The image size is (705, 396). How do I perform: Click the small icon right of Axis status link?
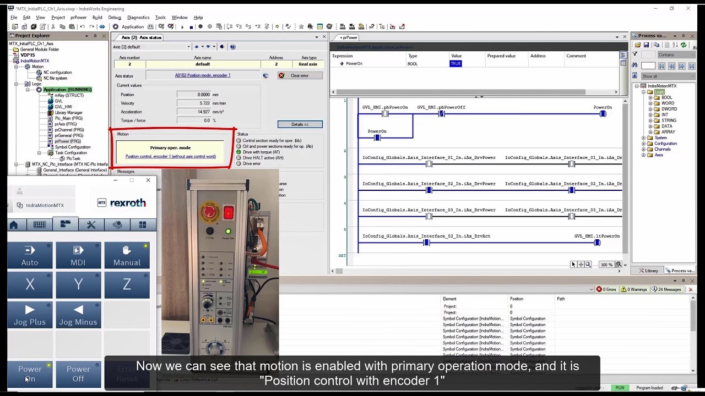click(x=265, y=75)
